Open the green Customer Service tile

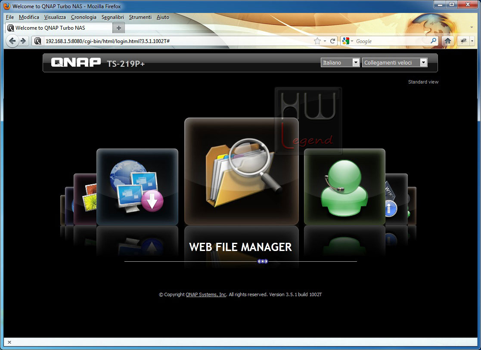344,187
